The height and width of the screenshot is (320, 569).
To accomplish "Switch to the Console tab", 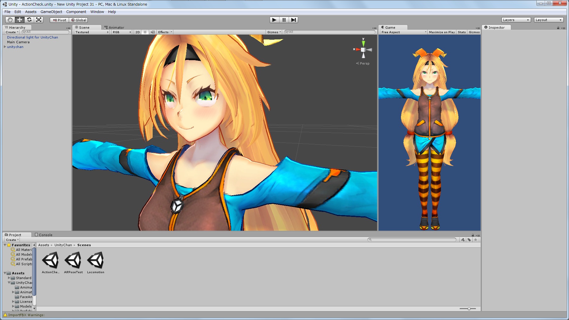I will point(44,235).
